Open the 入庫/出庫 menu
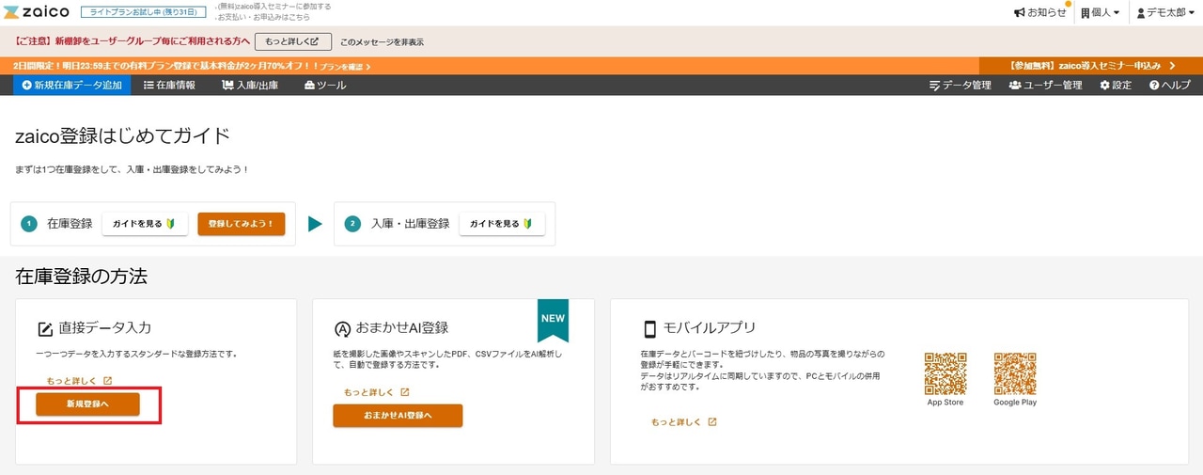This screenshot has height=475, width=1203. (250, 85)
